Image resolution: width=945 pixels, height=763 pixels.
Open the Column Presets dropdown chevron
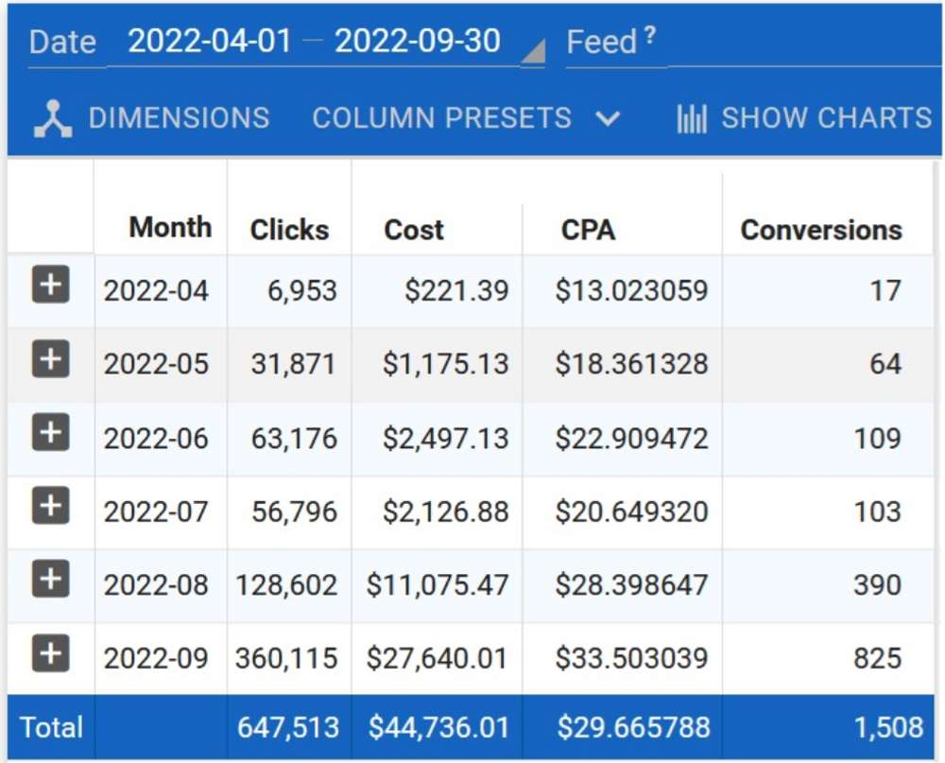[609, 119]
